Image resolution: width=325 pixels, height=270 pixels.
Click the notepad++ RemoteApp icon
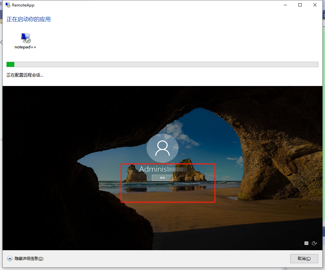tap(26, 38)
